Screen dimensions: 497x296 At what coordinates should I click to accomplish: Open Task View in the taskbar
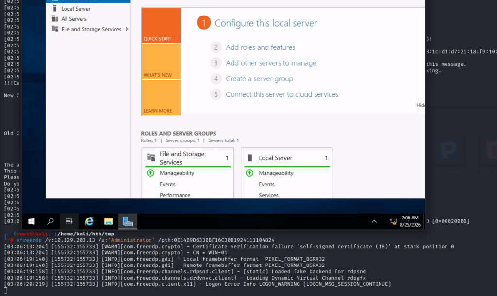coord(69,221)
